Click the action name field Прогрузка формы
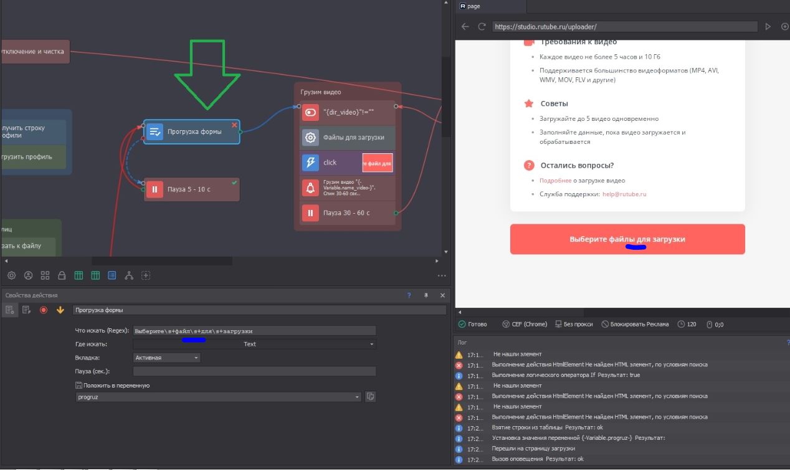 coord(259,310)
